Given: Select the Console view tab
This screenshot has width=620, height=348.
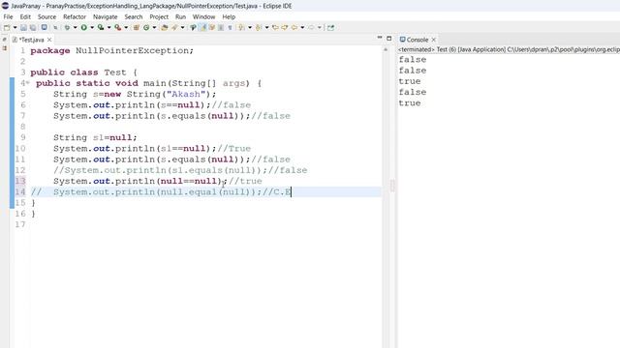Looking at the screenshot, I should pos(418,40).
